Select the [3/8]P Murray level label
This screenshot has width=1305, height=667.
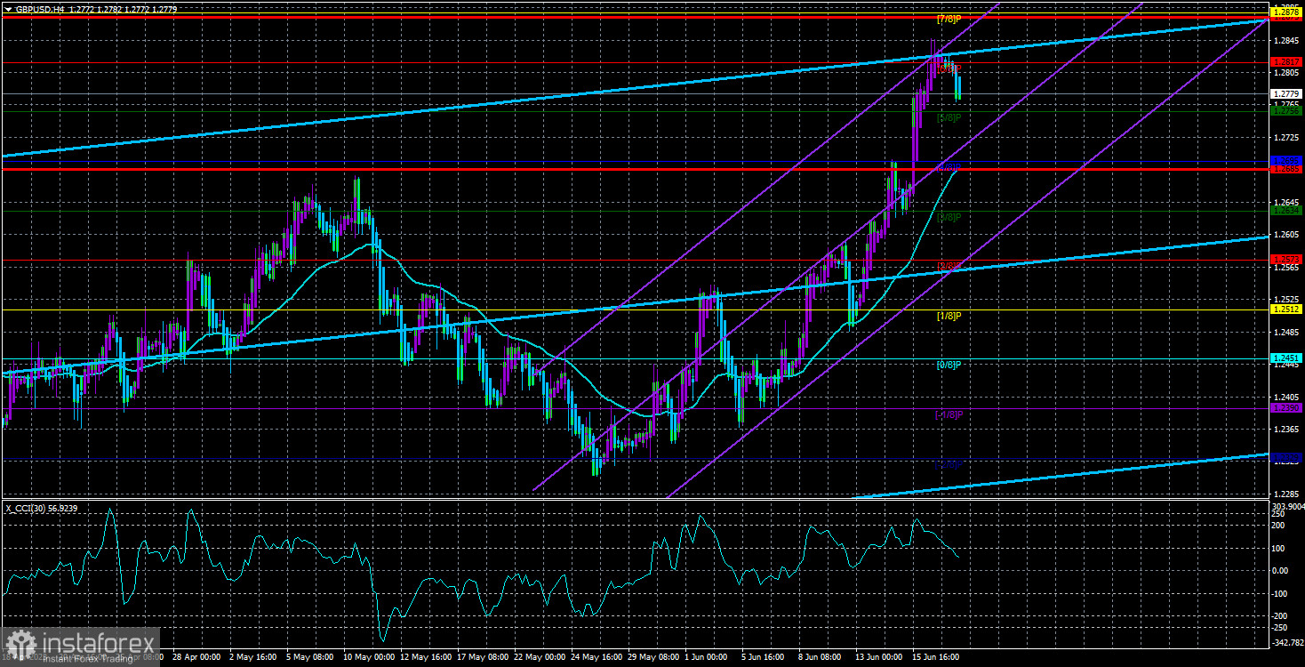click(x=949, y=217)
